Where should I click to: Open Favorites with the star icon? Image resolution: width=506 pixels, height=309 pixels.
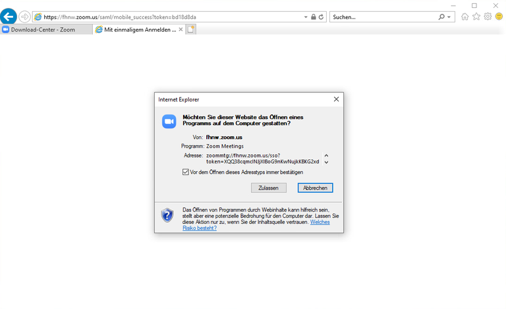tap(476, 16)
